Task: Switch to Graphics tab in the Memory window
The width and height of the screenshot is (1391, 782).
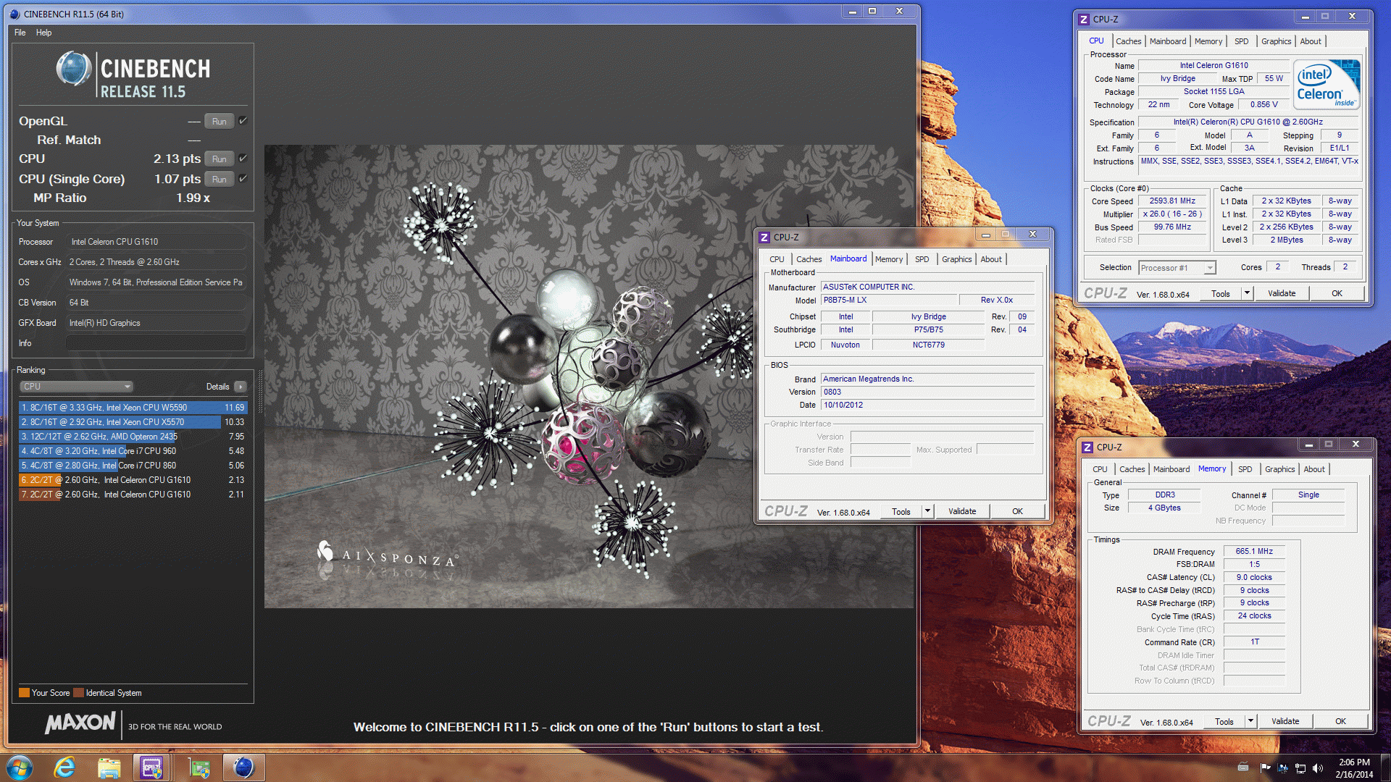Action: point(1279,469)
